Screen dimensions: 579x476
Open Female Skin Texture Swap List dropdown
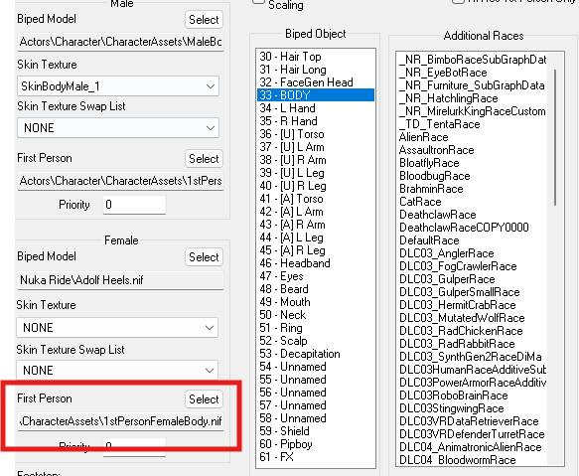[x=117, y=371]
